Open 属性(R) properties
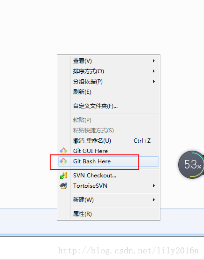 pos(108,214)
